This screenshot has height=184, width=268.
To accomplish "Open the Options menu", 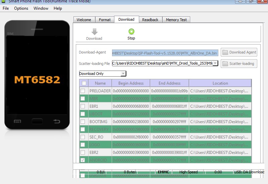I will tap(21, 8).
